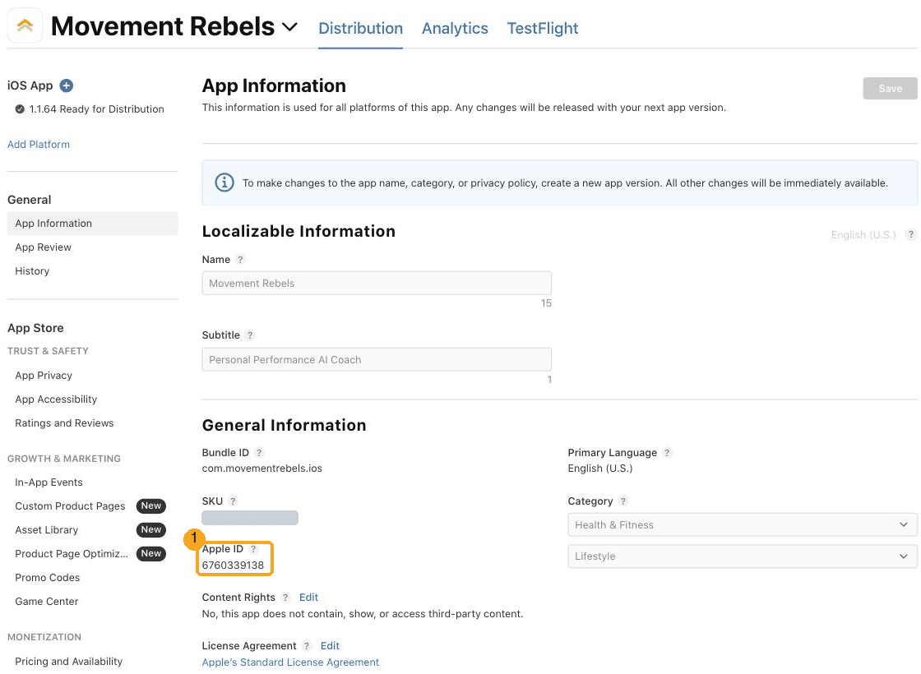Open App Review in the sidebar
The height and width of the screenshot is (674, 921).
click(x=43, y=247)
